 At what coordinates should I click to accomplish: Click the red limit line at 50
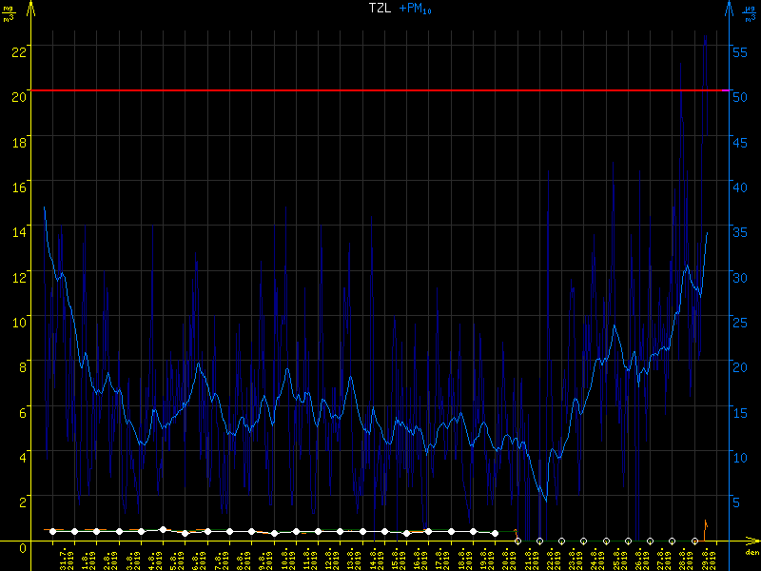pos(380,90)
